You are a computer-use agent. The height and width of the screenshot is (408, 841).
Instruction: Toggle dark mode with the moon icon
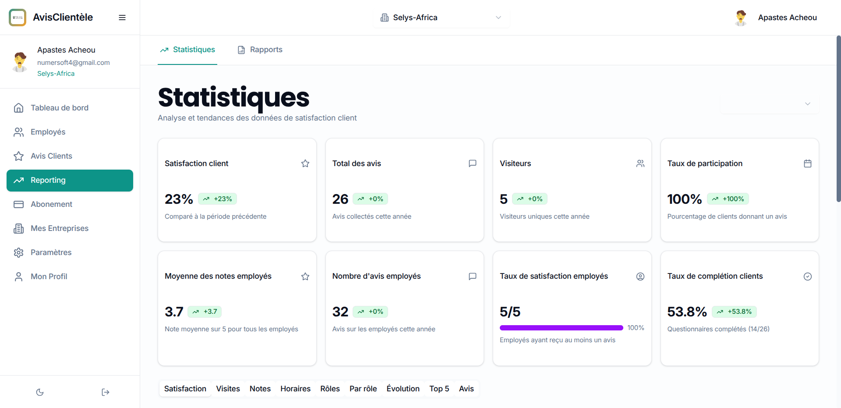(x=40, y=392)
